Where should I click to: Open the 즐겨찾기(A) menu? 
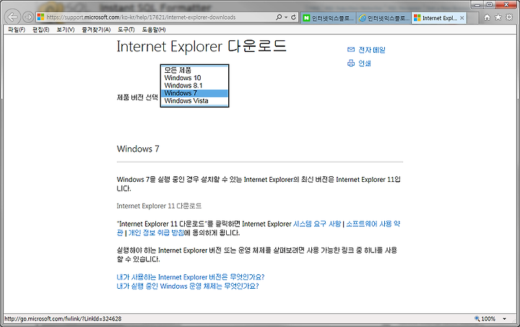[x=96, y=30]
